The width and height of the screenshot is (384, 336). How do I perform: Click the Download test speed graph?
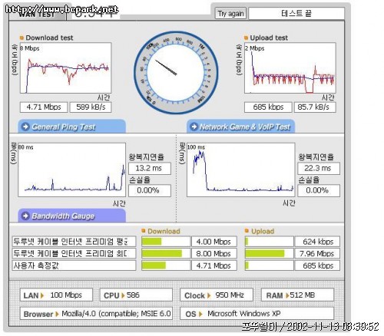coord(65,68)
